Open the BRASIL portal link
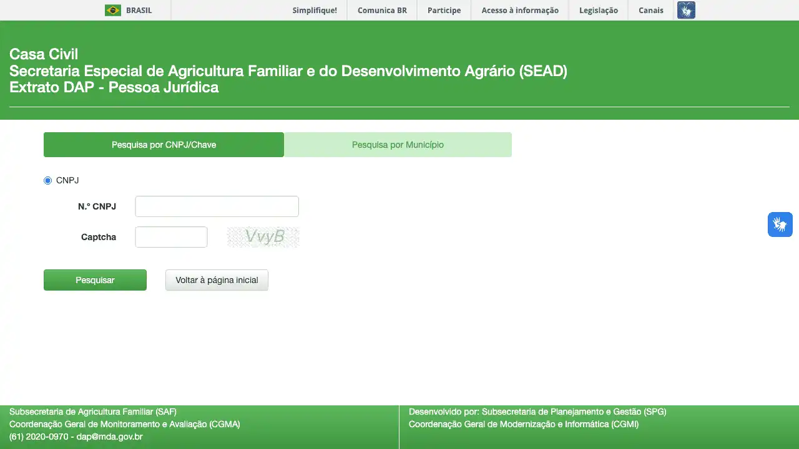Viewport: 799px width, 449px height. (x=139, y=11)
